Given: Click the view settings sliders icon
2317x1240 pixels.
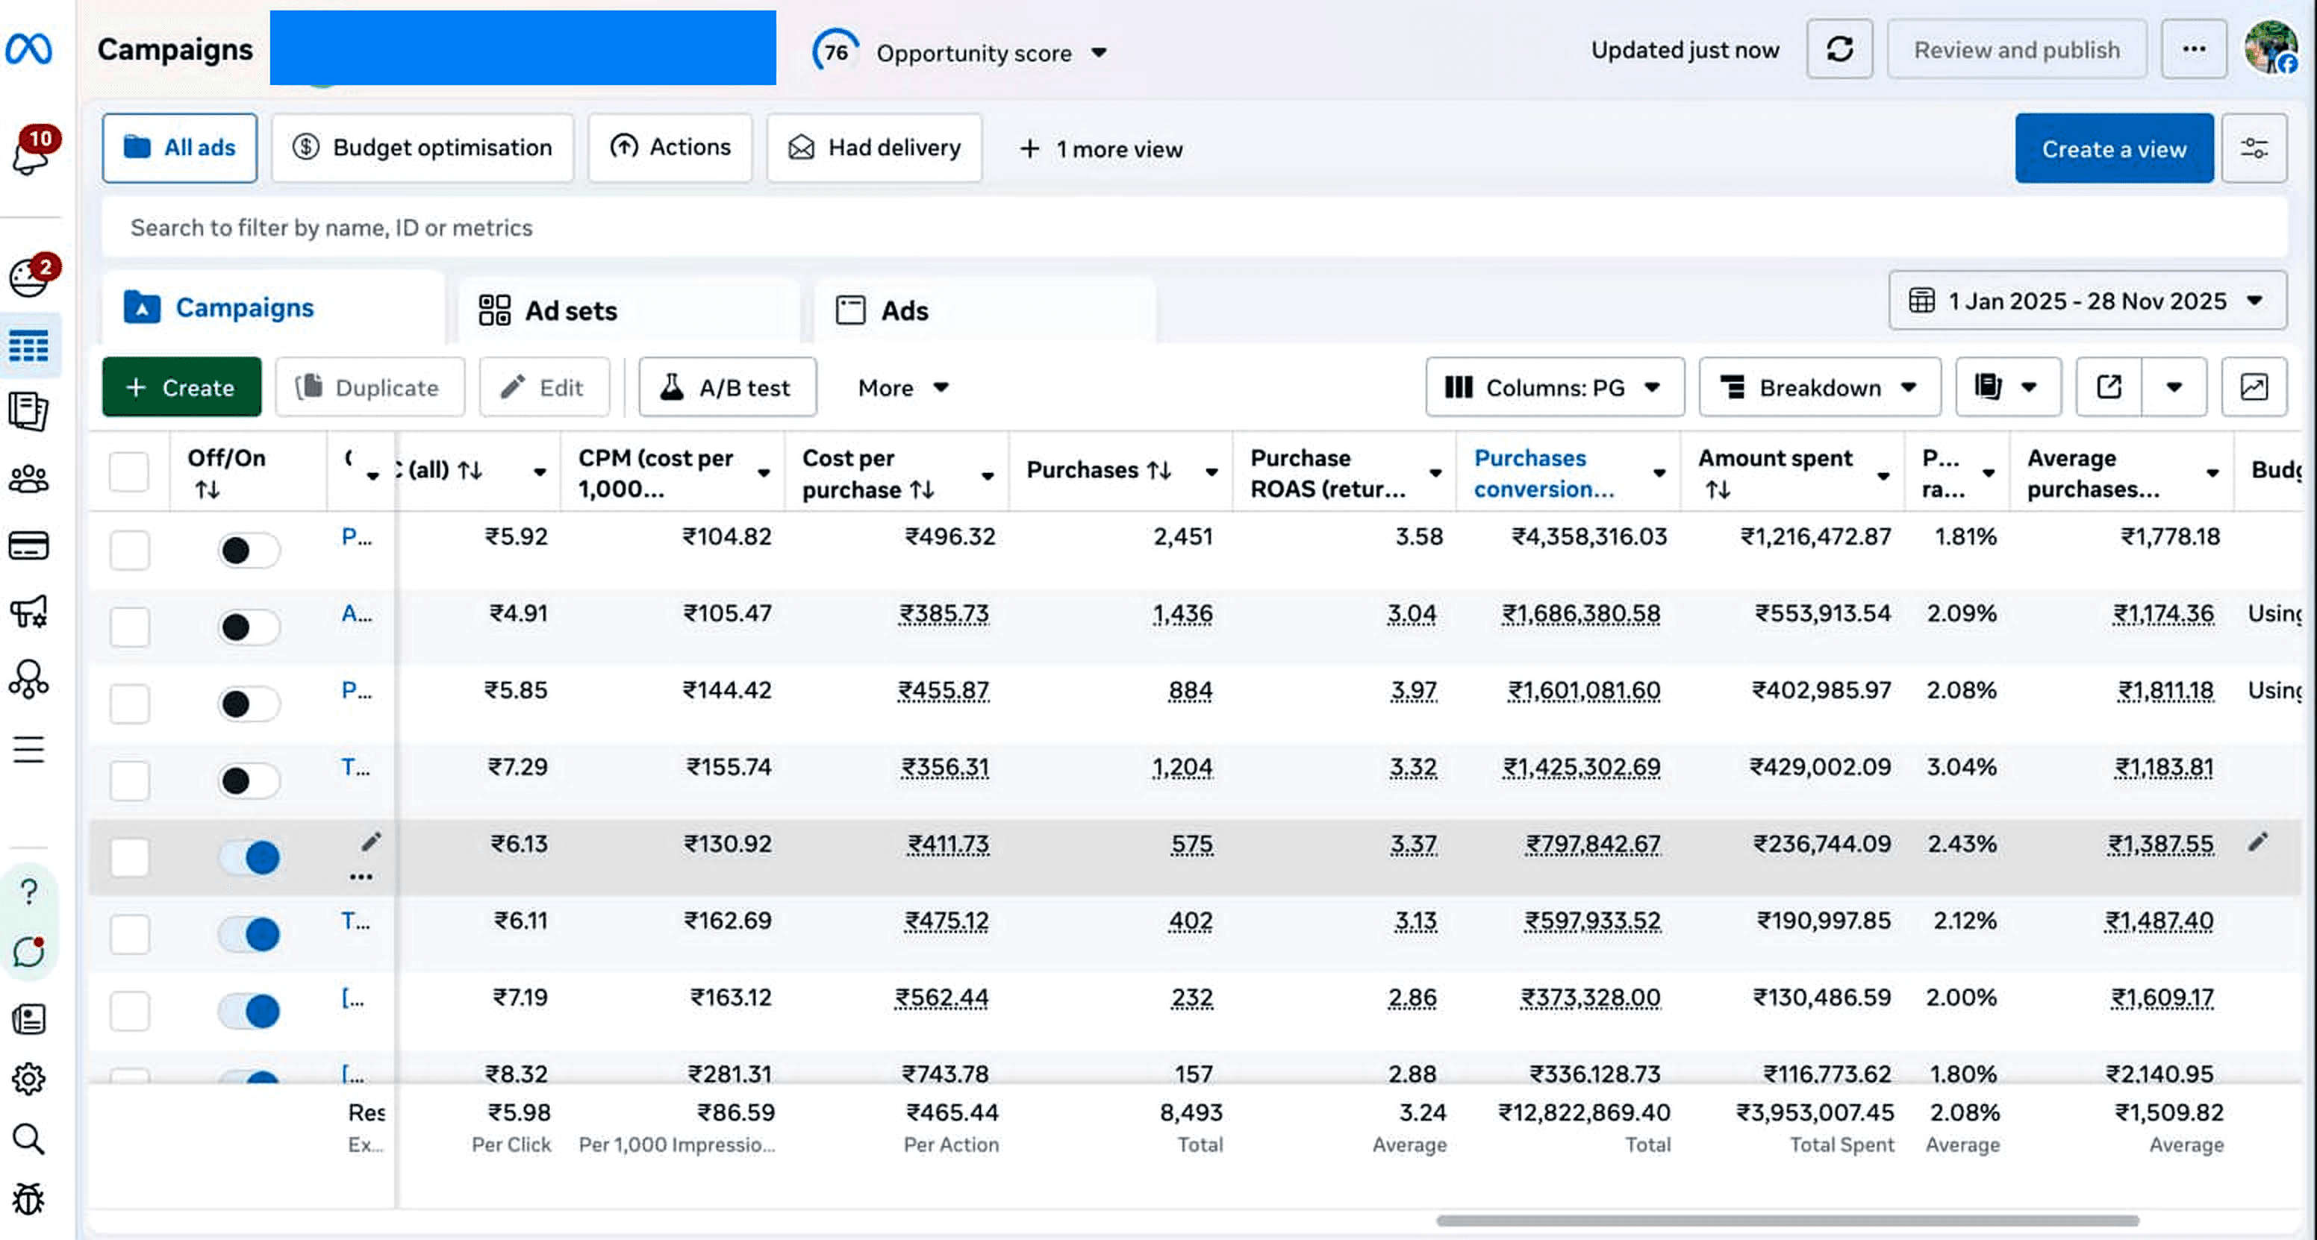Looking at the screenshot, I should [2253, 148].
